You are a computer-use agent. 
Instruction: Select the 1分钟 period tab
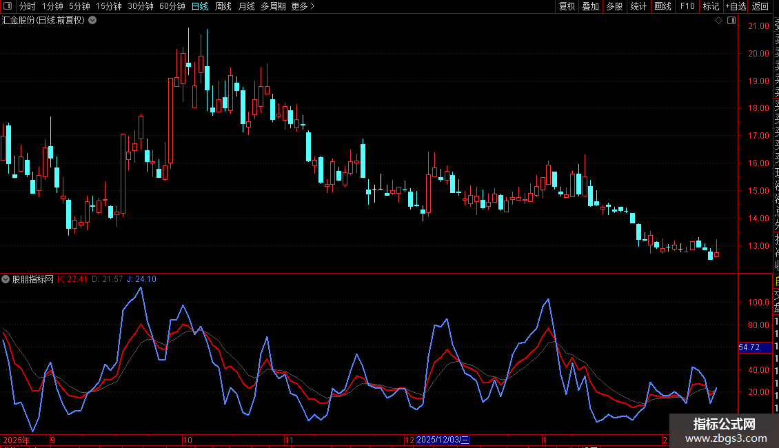click(52, 6)
